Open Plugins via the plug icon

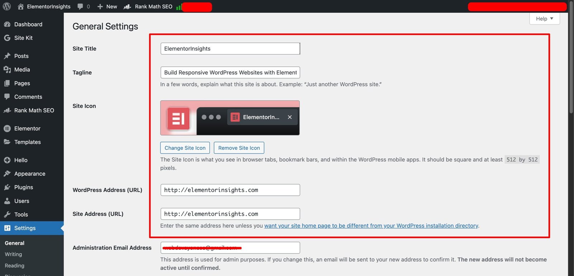[7, 187]
